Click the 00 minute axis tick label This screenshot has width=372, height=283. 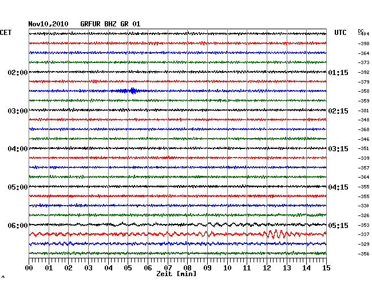point(29,268)
